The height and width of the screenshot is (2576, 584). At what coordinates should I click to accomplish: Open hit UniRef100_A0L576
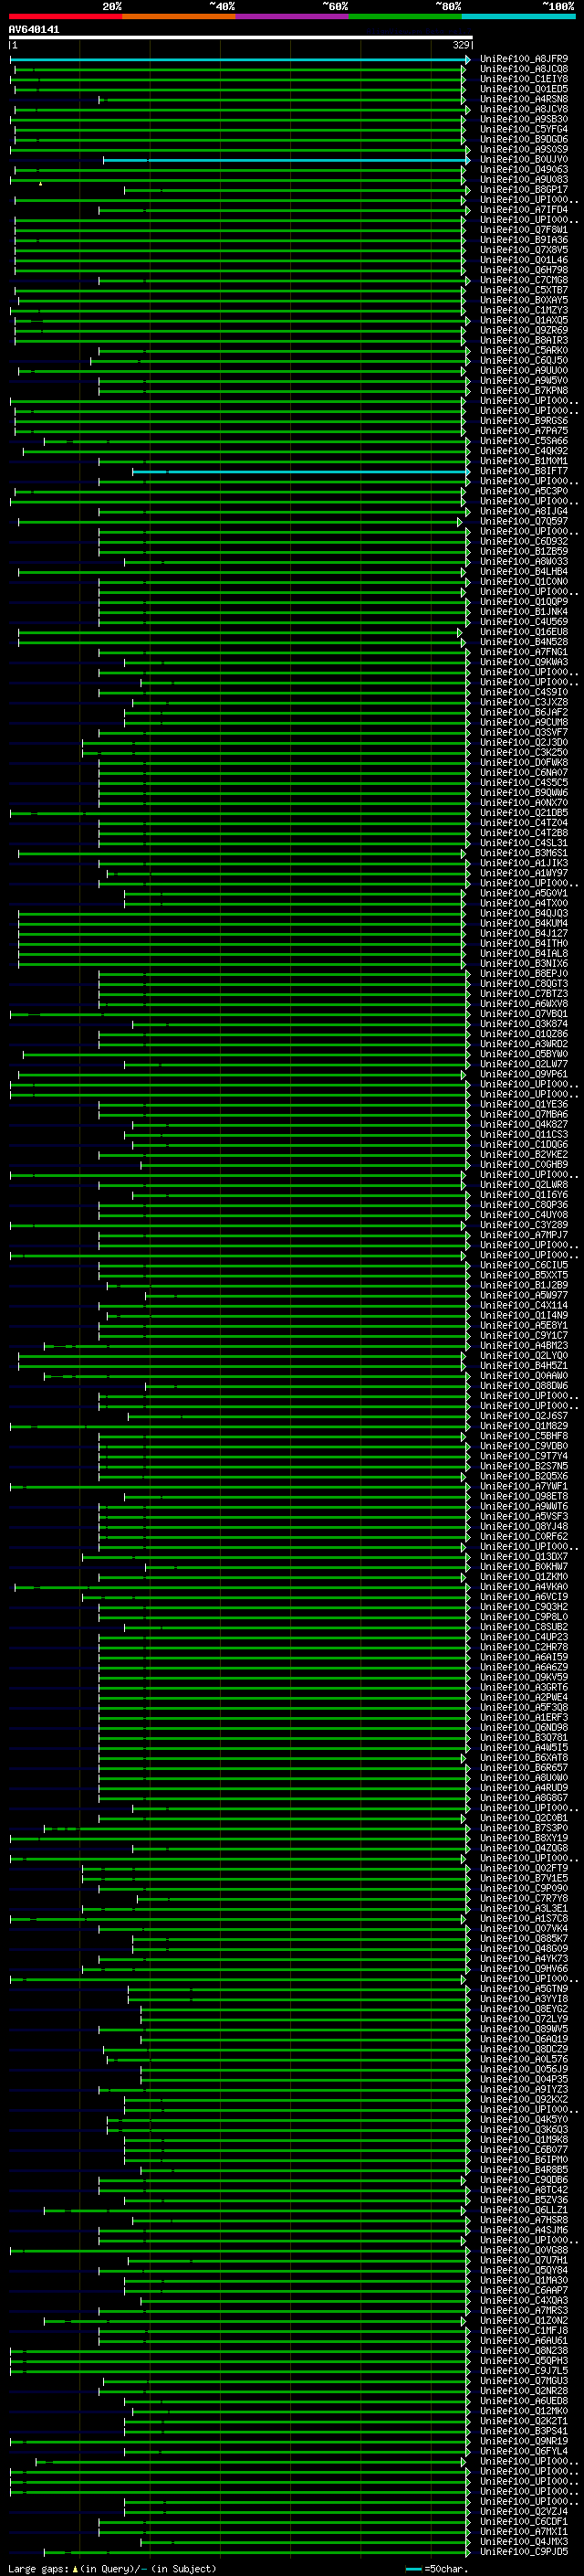pyautogui.click(x=524, y=2059)
